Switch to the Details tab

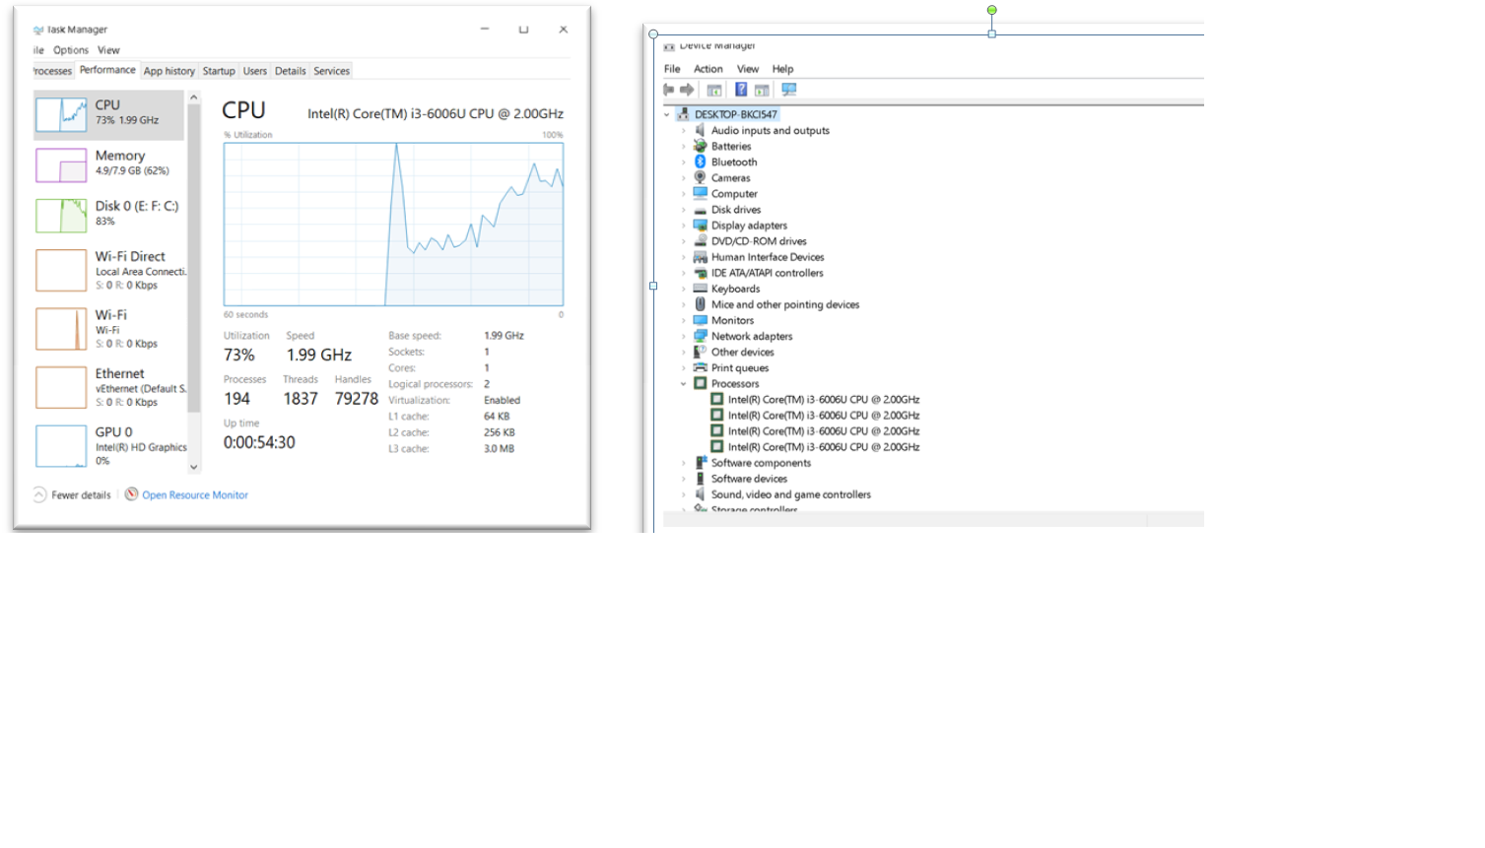[291, 71]
